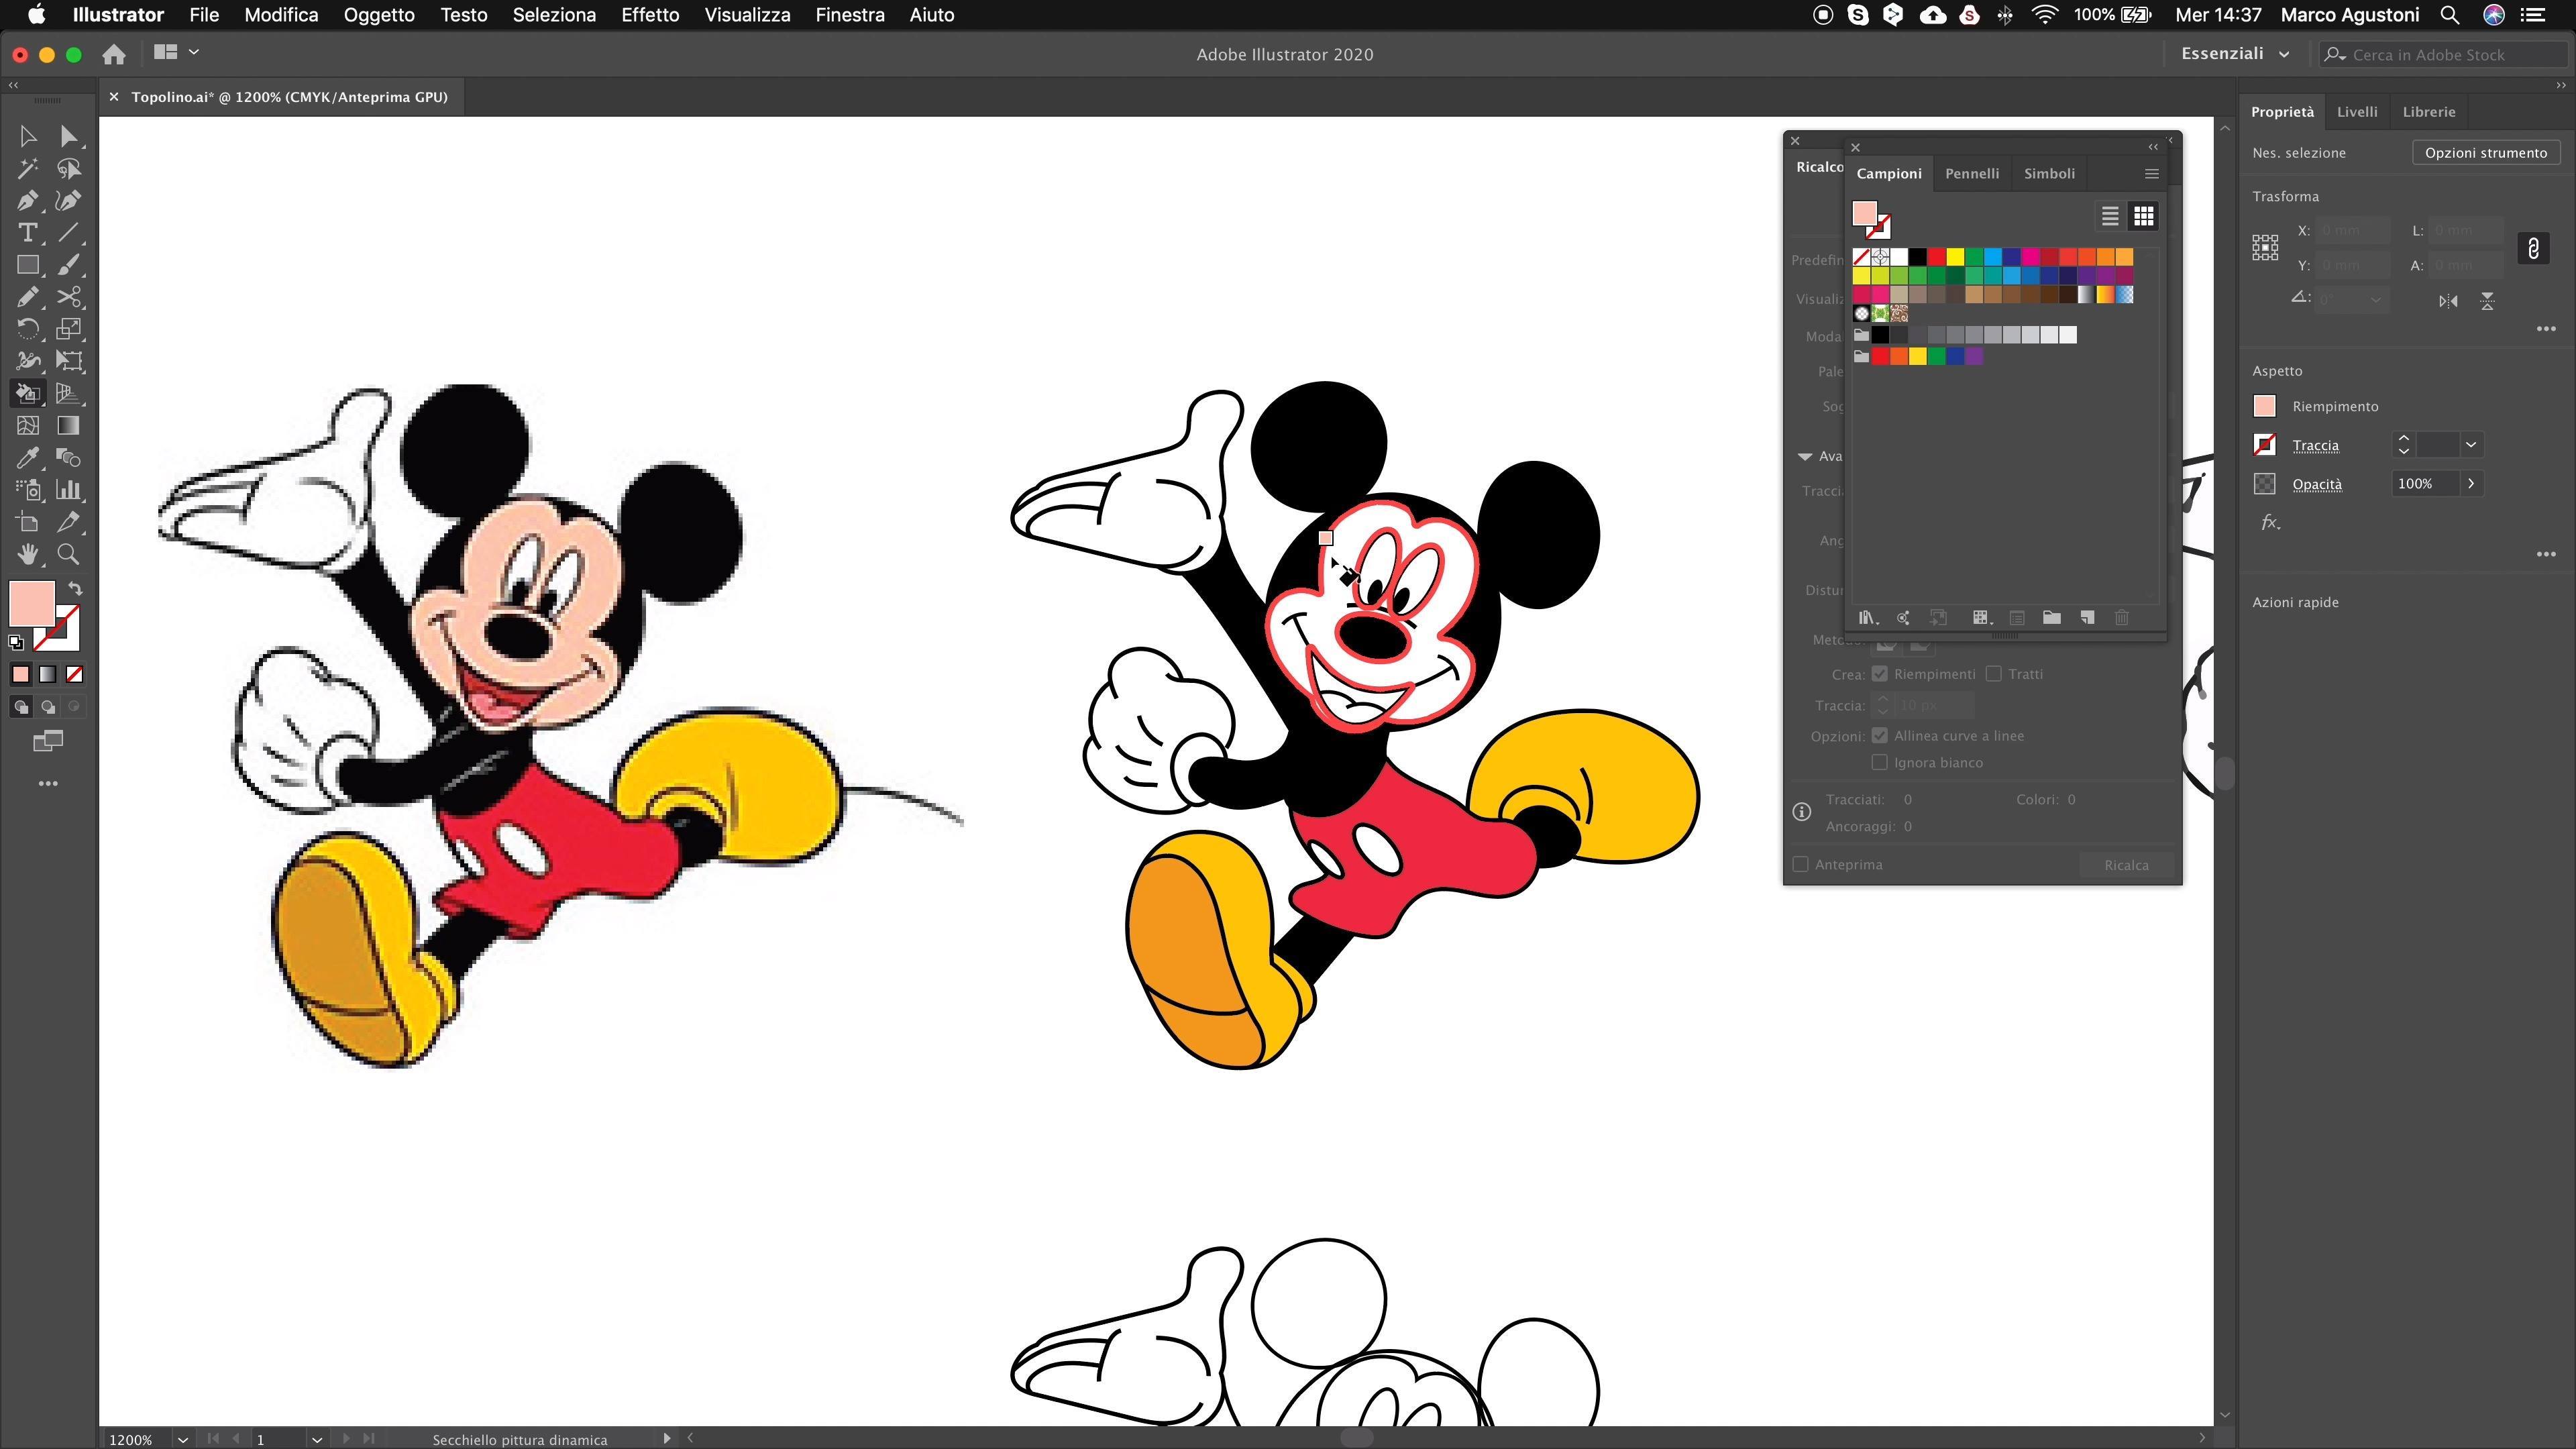This screenshot has height=1449, width=2576.
Task: Open the Essenziali workspace dropdown
Action: (2236, 54)
